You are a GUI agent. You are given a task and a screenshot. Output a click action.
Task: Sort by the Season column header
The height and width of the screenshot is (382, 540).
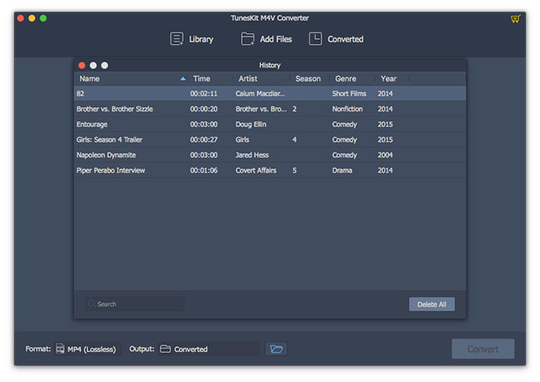(308, 79)
